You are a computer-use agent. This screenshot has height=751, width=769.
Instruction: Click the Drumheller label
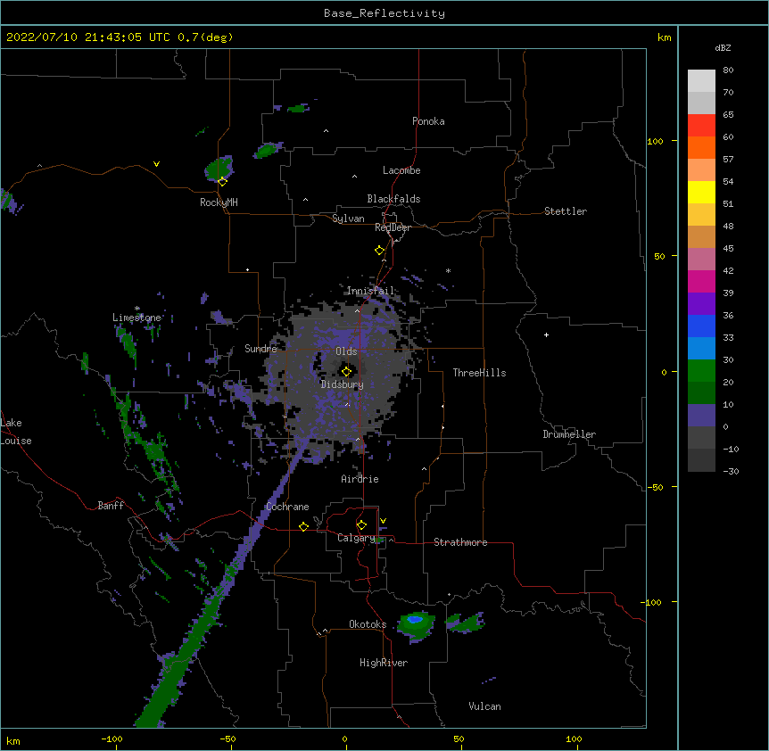click(x=569, y=434)
